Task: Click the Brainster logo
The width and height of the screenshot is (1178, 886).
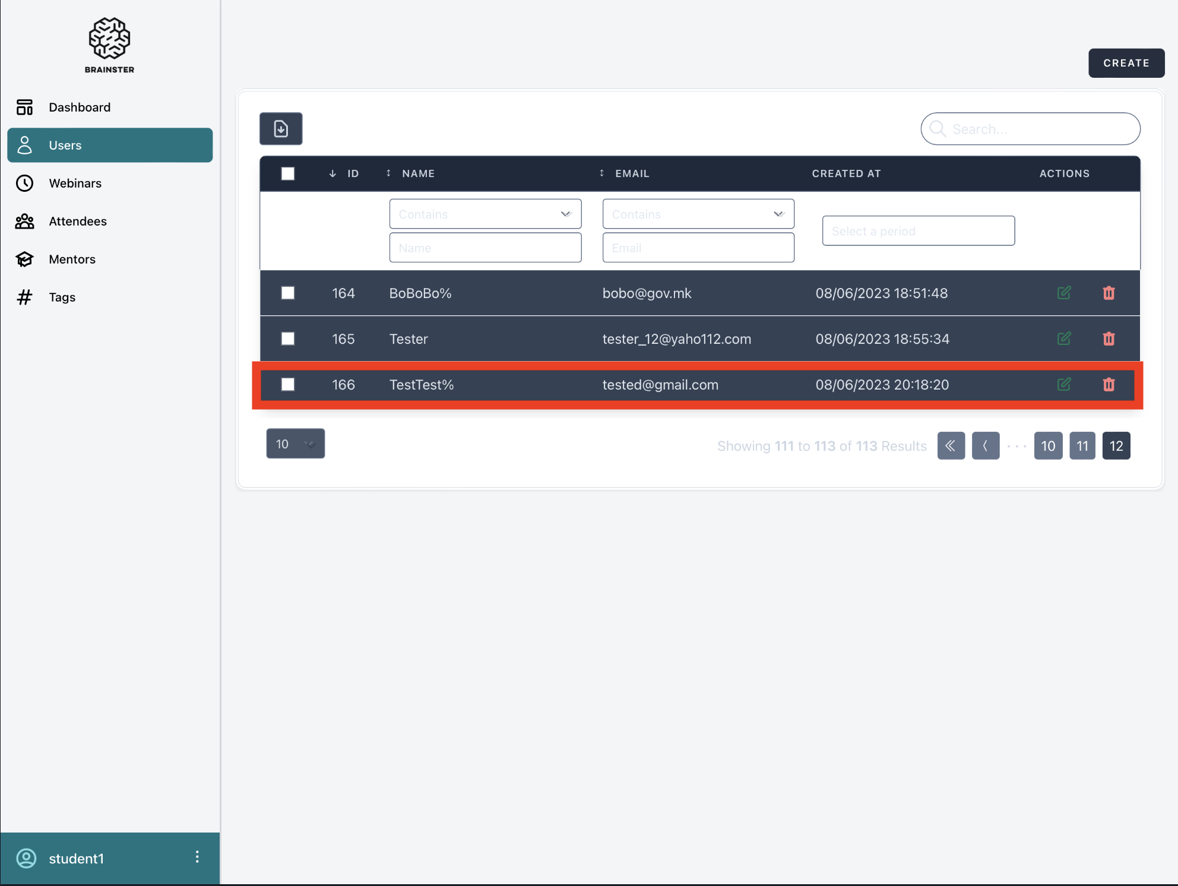Action: point(109,45)
